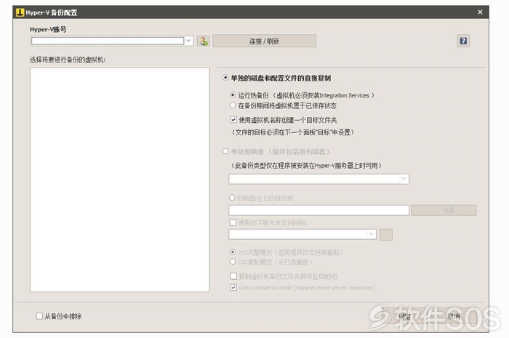Viewport: 509px width, 338px height.
Task: Click the 连接 / 刷新 button
Action: coord(264,41)
